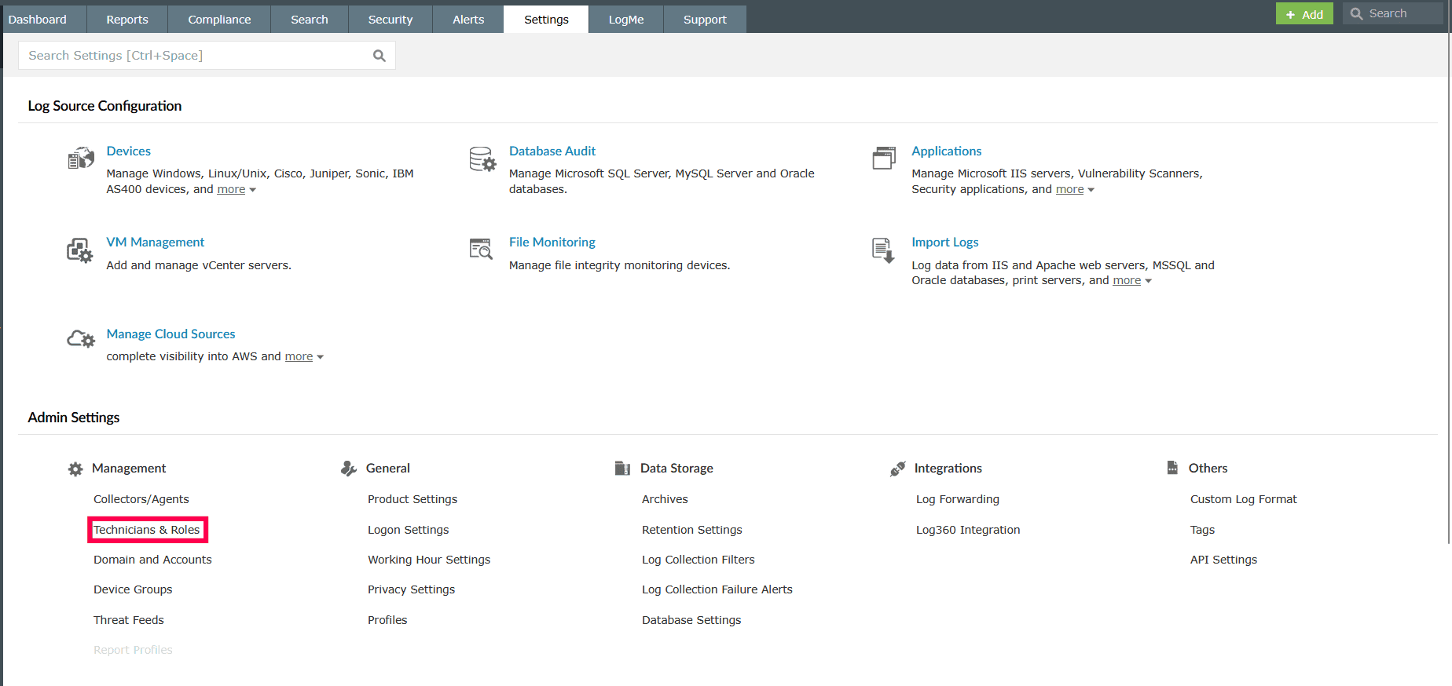Open the Import Logs link

(945, 242)
